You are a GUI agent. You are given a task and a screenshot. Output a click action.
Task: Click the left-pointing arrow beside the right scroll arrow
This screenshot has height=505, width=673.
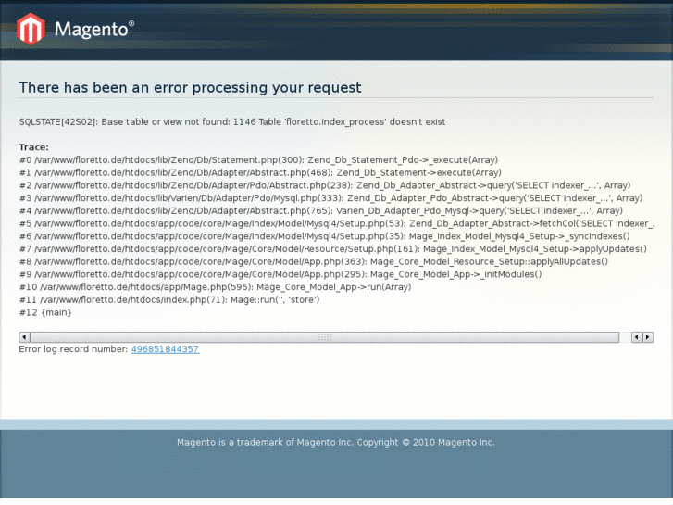[x=637, y=337]
